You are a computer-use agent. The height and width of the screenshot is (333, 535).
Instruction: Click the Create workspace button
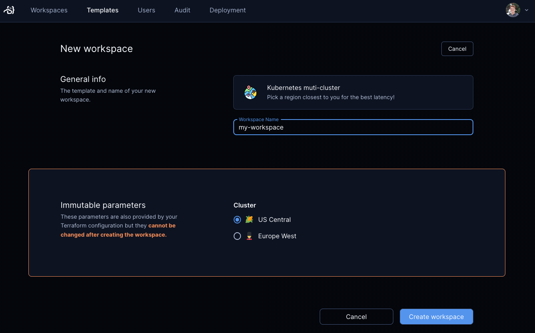pyautogui.click(x=436, y=316)
